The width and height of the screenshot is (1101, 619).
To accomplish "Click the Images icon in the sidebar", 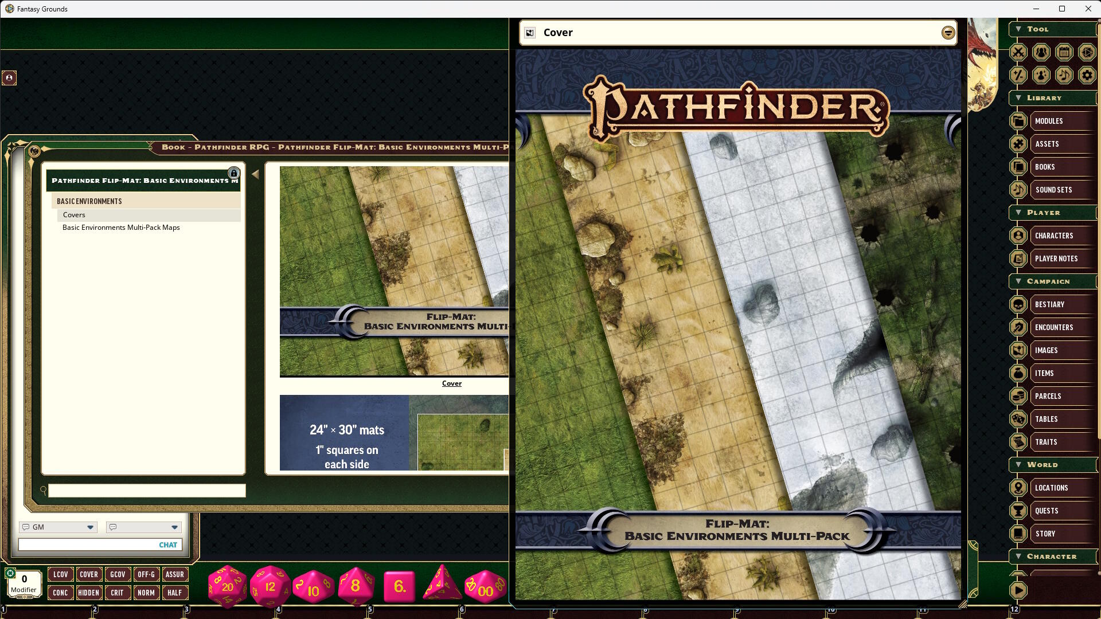I will 1018,350.
